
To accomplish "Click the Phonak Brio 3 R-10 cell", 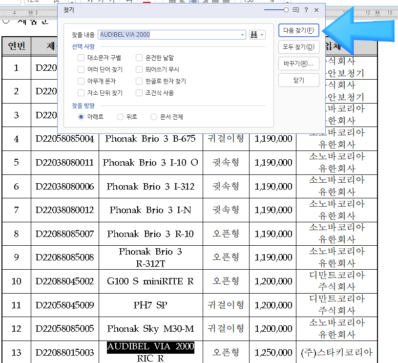I will [150, 234].
